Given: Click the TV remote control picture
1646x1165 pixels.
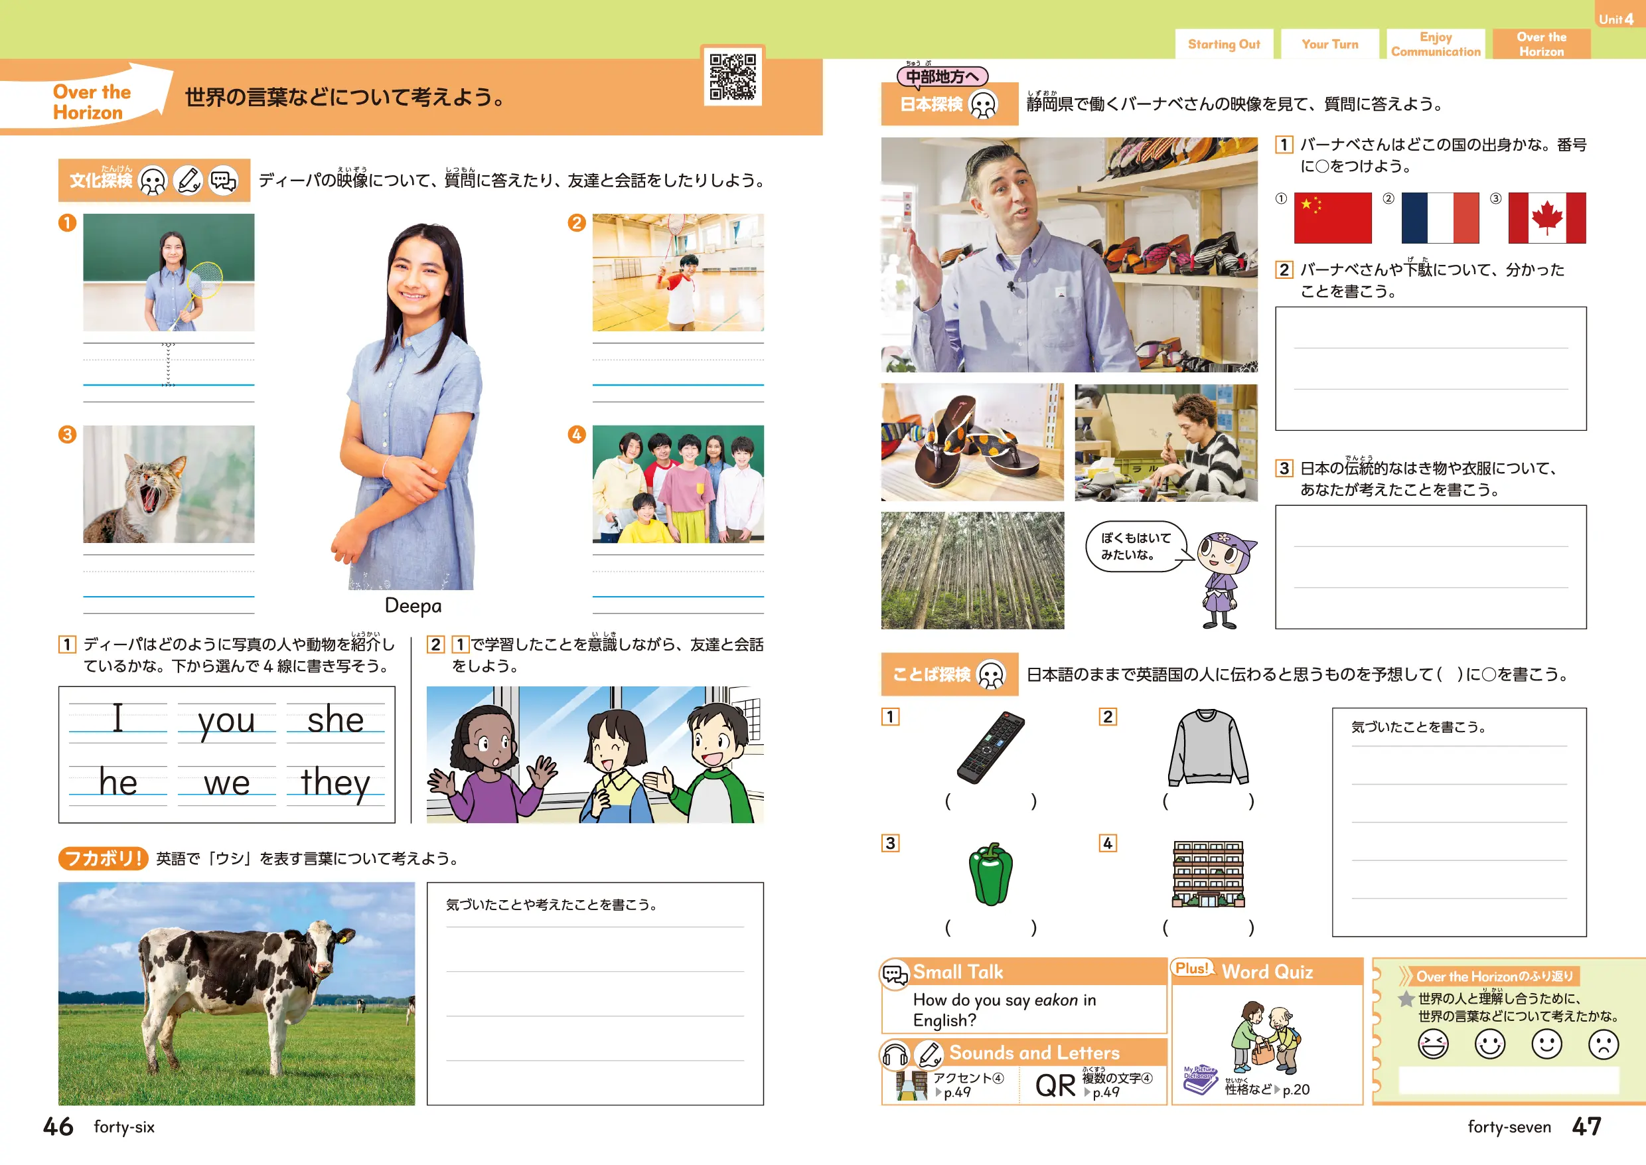Looking at the screenshot, I should click(x=990, y=747).
